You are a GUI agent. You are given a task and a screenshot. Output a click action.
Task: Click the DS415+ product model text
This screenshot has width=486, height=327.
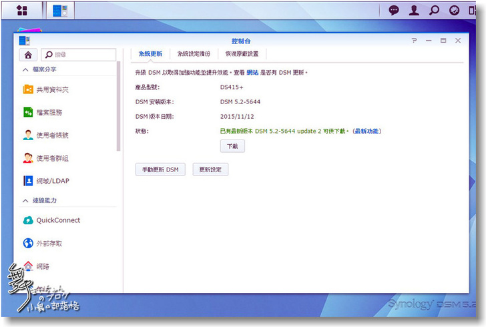click(x=232, y=87)
